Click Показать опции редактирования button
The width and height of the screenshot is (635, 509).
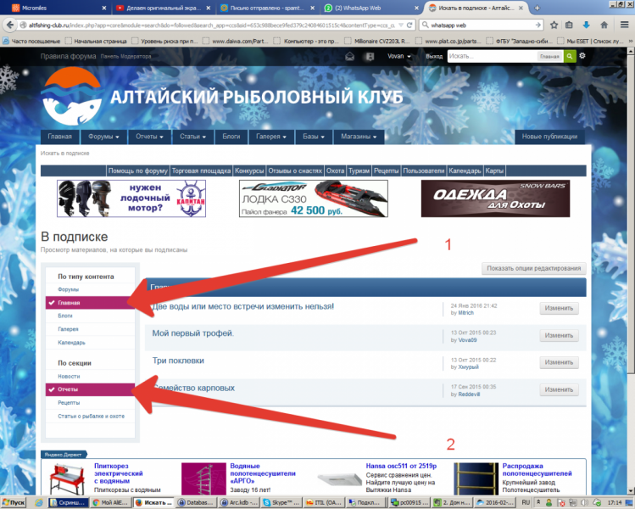tap(534, 268)
